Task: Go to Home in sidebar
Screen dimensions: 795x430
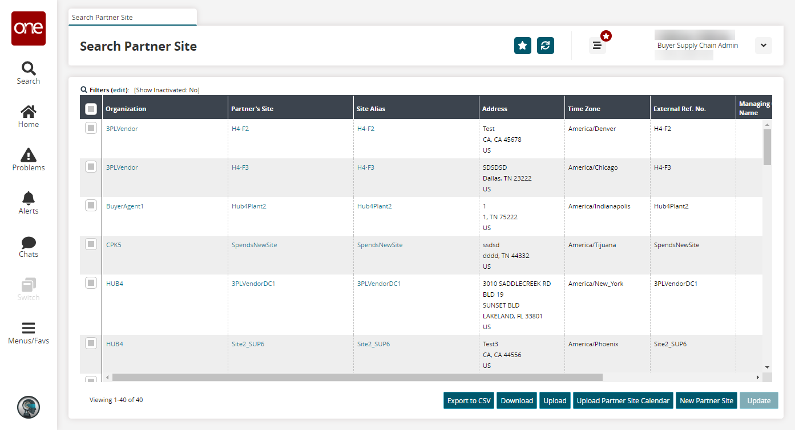Action: pos(29,116)
